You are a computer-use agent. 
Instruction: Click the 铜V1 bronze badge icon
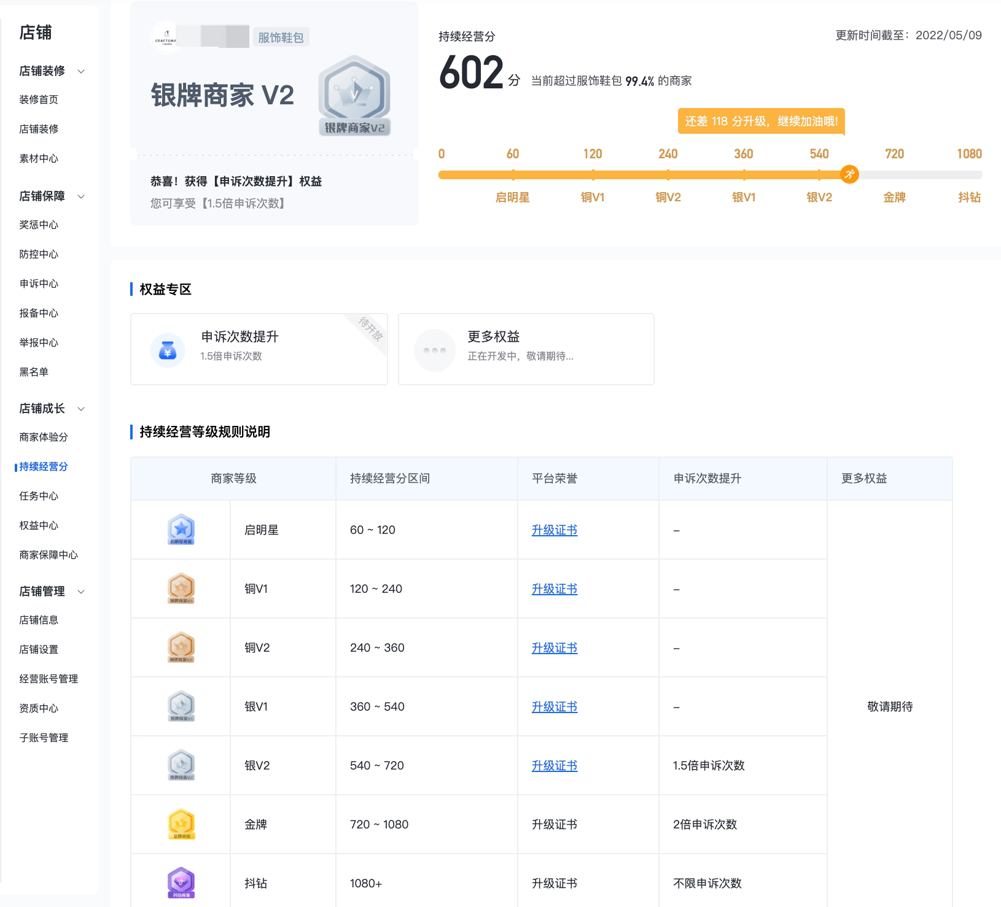tap(181, 589)
